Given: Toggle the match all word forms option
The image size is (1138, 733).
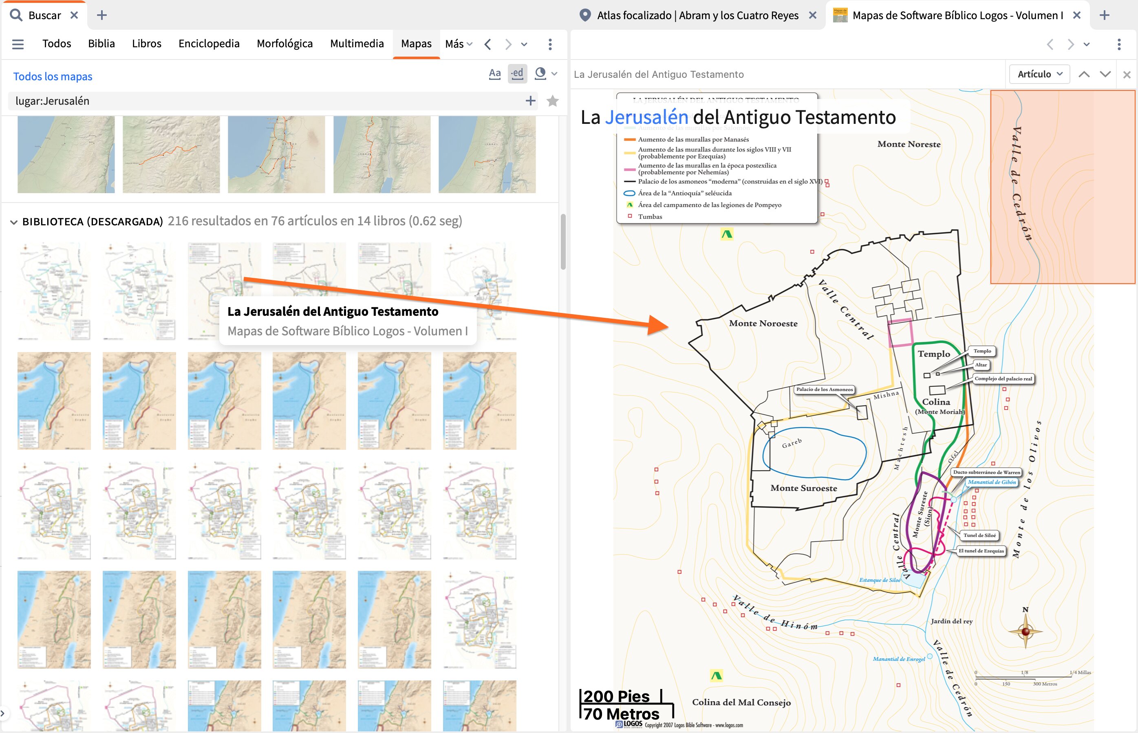Looking at the screenshot, I should tap(517, 74).
